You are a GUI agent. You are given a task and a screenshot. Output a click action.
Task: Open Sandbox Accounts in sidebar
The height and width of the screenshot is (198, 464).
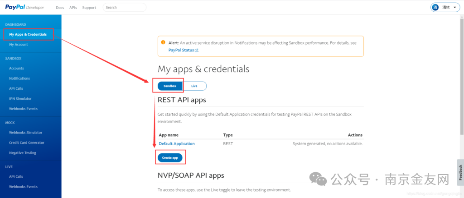pos(16,69)
